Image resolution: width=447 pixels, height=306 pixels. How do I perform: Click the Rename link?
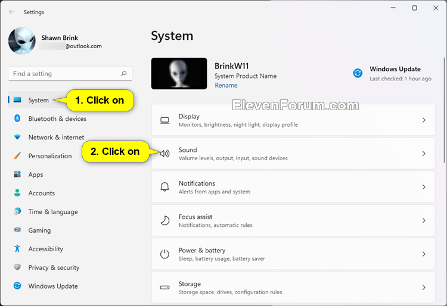tap(226, 85)
